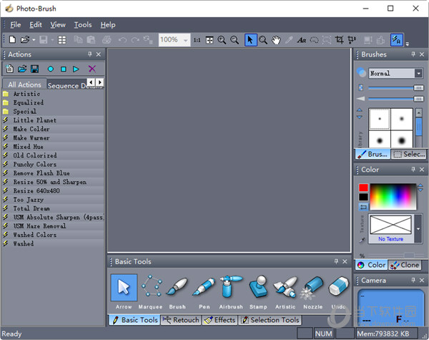Select the Little Planet action
Viewport: 429px width, 340px height.
[52, 120]
